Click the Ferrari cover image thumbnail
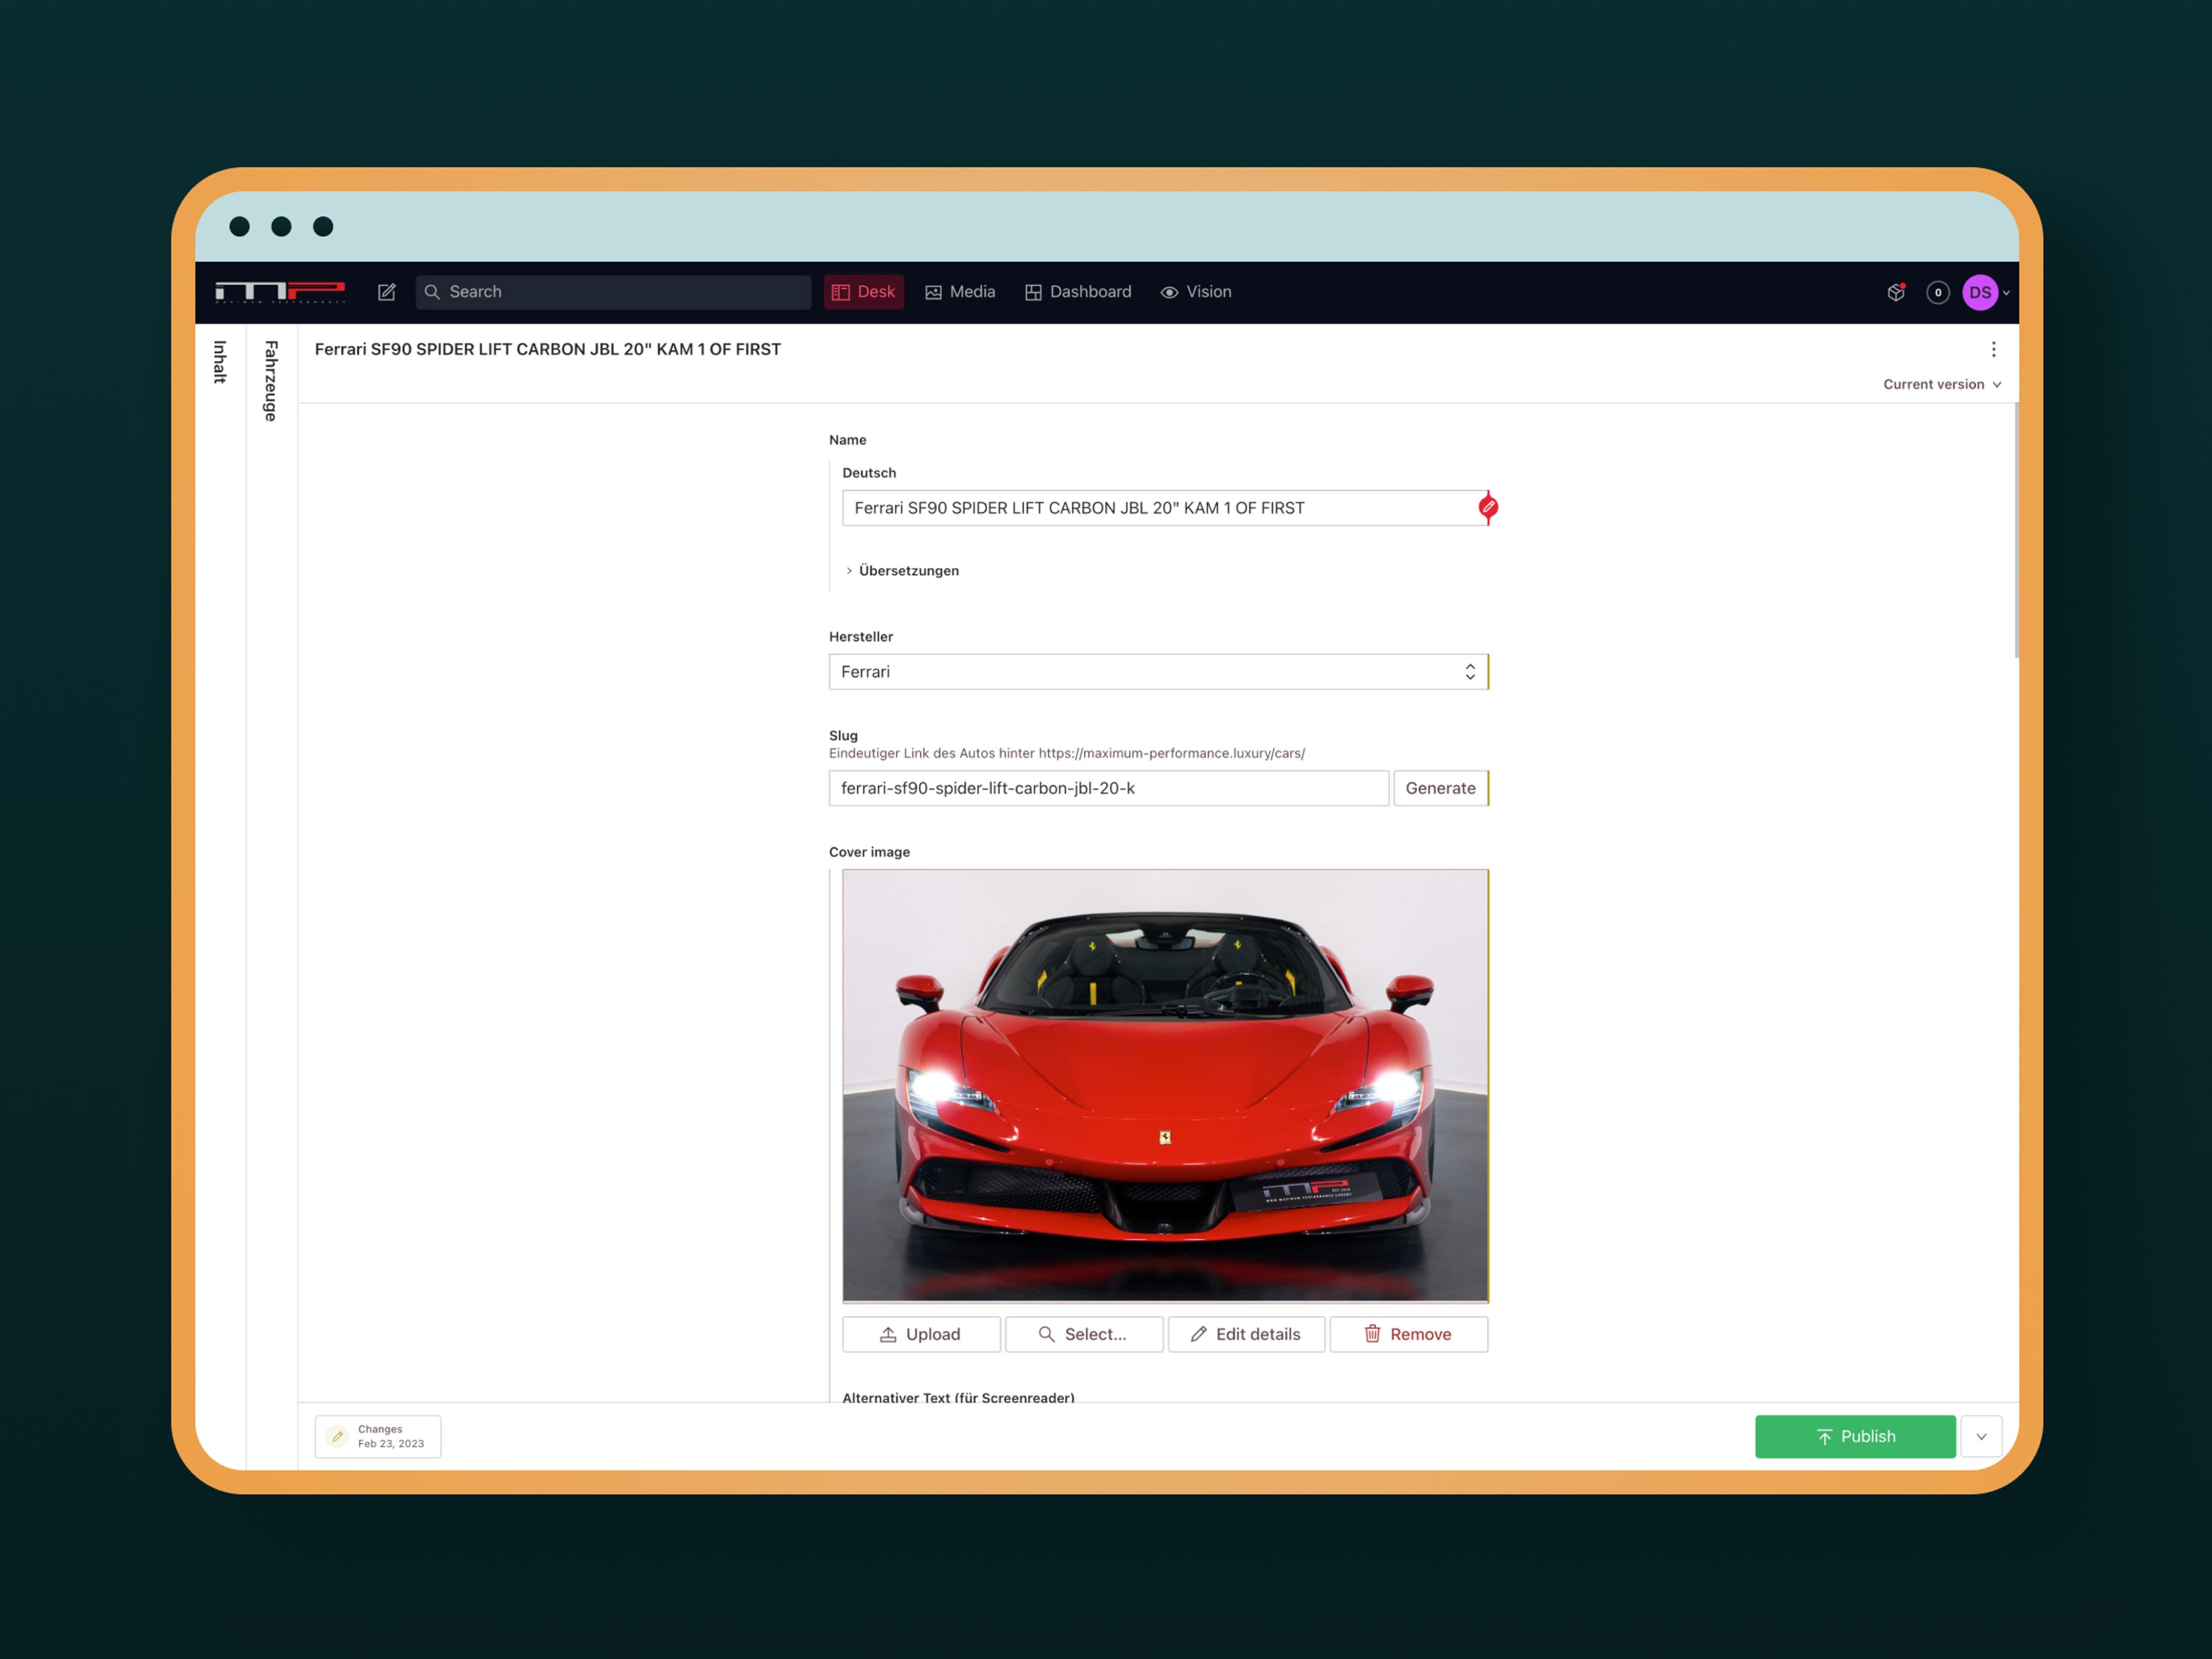 (1164, 1085)
